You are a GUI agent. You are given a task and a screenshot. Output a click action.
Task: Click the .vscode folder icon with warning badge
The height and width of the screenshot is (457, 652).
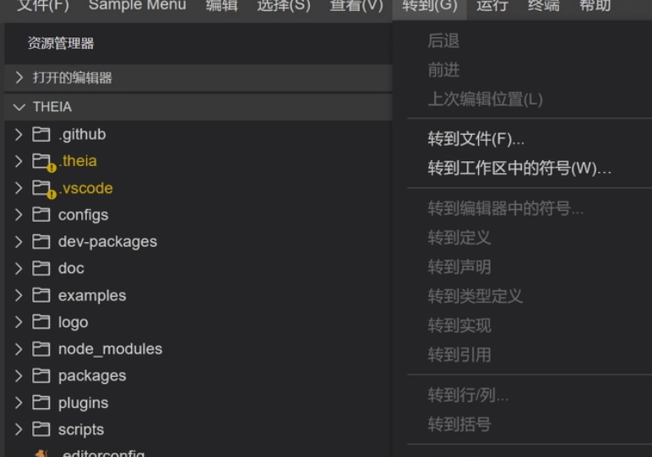pos(43,189)
